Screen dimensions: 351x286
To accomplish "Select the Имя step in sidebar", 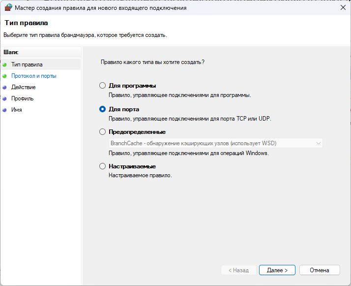I will tap(17, 110).
